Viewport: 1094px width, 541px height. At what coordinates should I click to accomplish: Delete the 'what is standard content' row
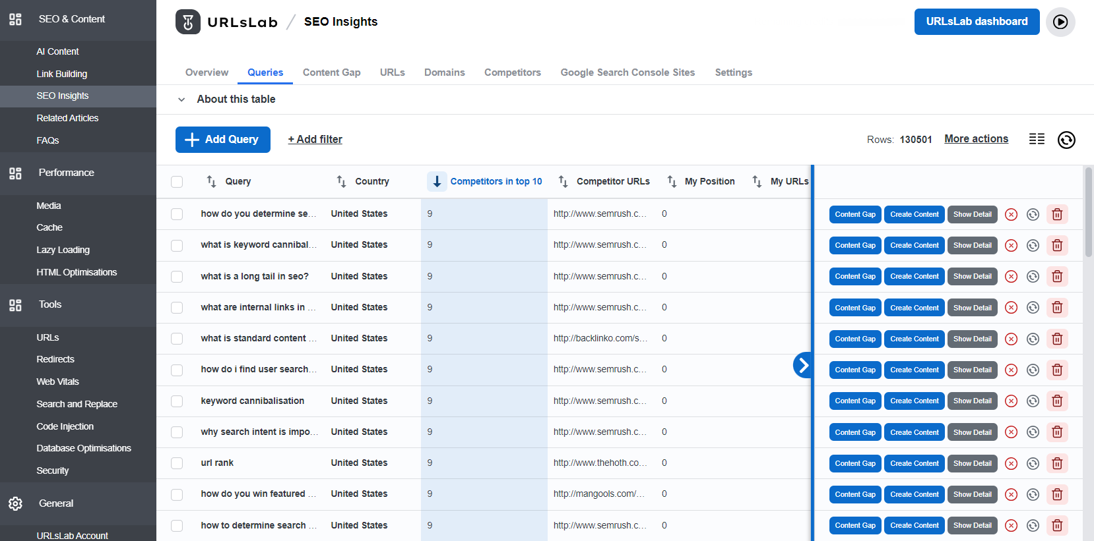click(x=1057, y=339)
